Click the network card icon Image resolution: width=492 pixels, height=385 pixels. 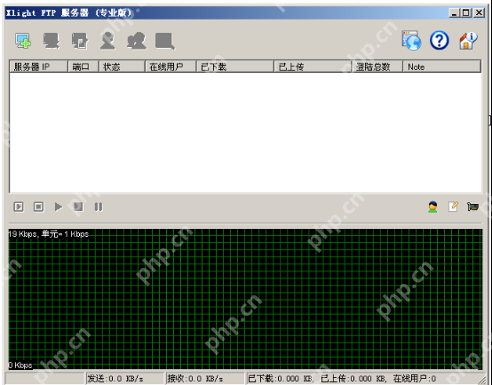pyautogui.click(x=472, y=207)
